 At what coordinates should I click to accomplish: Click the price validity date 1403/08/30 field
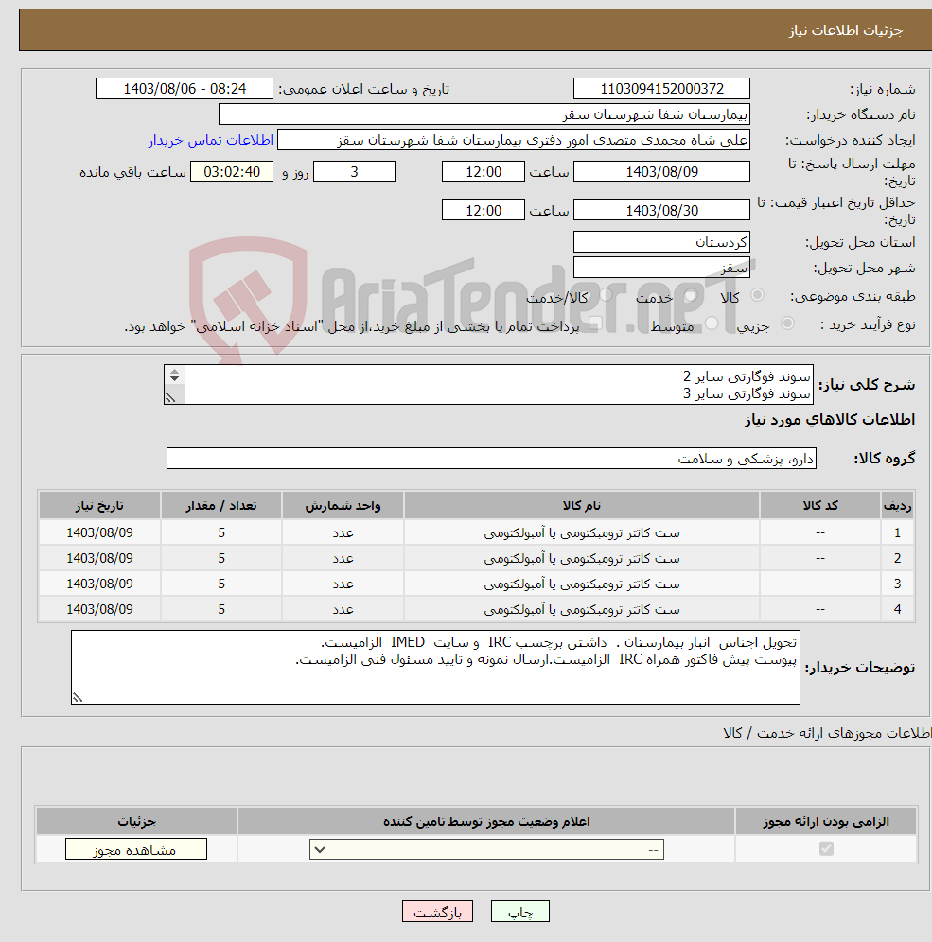(661, 210)
